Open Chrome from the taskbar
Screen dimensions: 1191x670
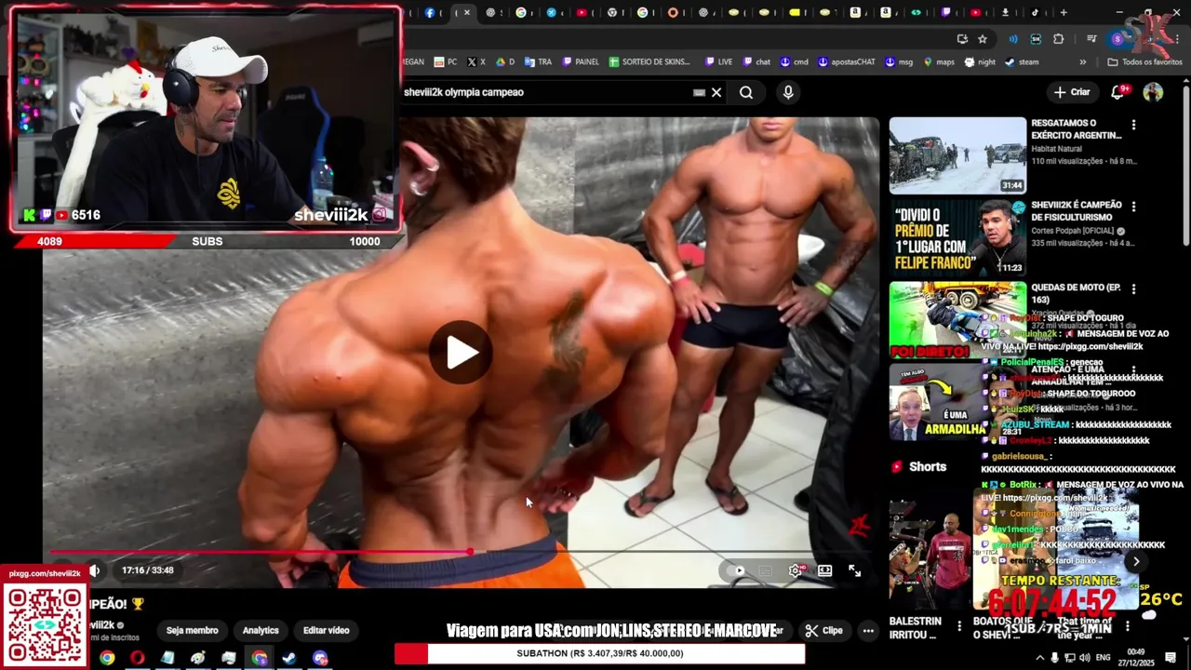(107, 658)
